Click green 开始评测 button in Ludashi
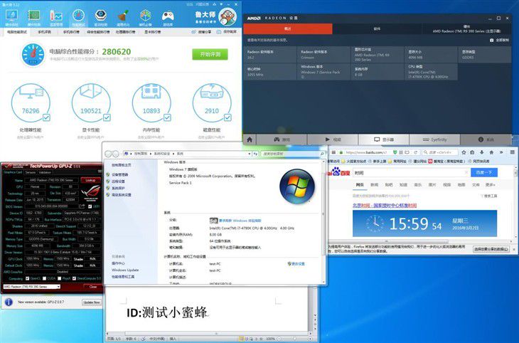 [x=210, y=54]
